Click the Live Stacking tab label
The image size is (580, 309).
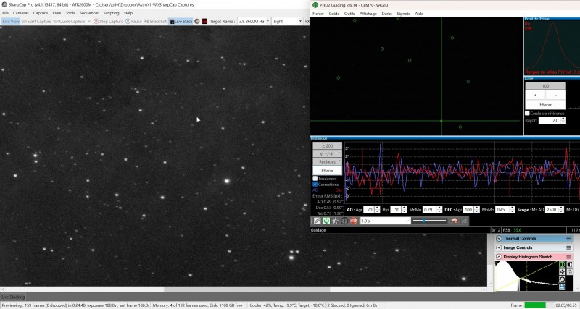click(x=13, y=297)
